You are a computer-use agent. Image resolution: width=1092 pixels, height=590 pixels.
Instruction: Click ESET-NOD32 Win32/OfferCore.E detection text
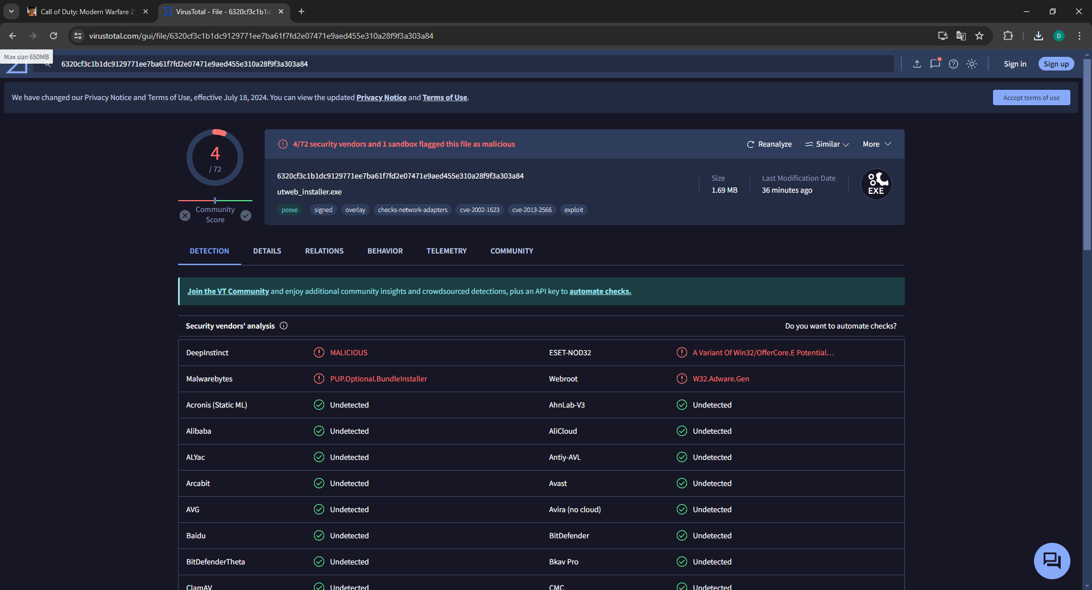point(763,353)
